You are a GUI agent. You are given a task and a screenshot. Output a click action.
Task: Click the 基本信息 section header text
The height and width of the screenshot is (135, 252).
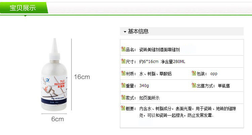click(138, 31)
